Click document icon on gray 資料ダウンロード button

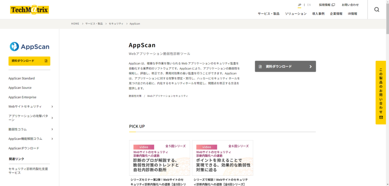tap(260, 66)
